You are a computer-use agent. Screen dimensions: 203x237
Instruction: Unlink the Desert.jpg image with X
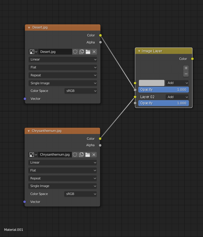[x=94, y=52]
